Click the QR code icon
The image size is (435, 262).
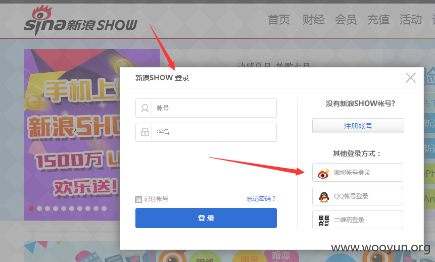click(x=324, y=221)
